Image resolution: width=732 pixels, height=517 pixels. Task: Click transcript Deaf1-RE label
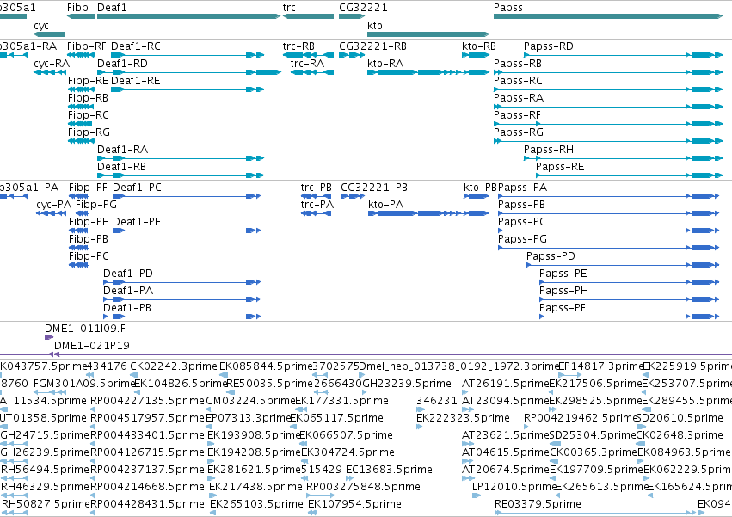[135, 81]
